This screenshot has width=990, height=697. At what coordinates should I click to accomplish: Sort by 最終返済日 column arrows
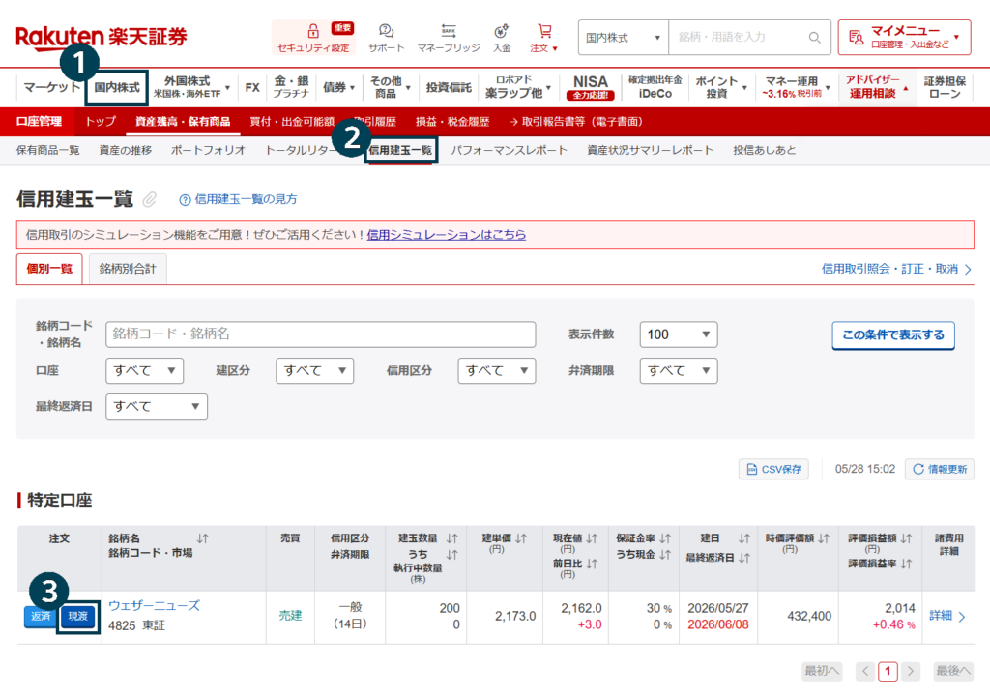click(x=744, y=558)
